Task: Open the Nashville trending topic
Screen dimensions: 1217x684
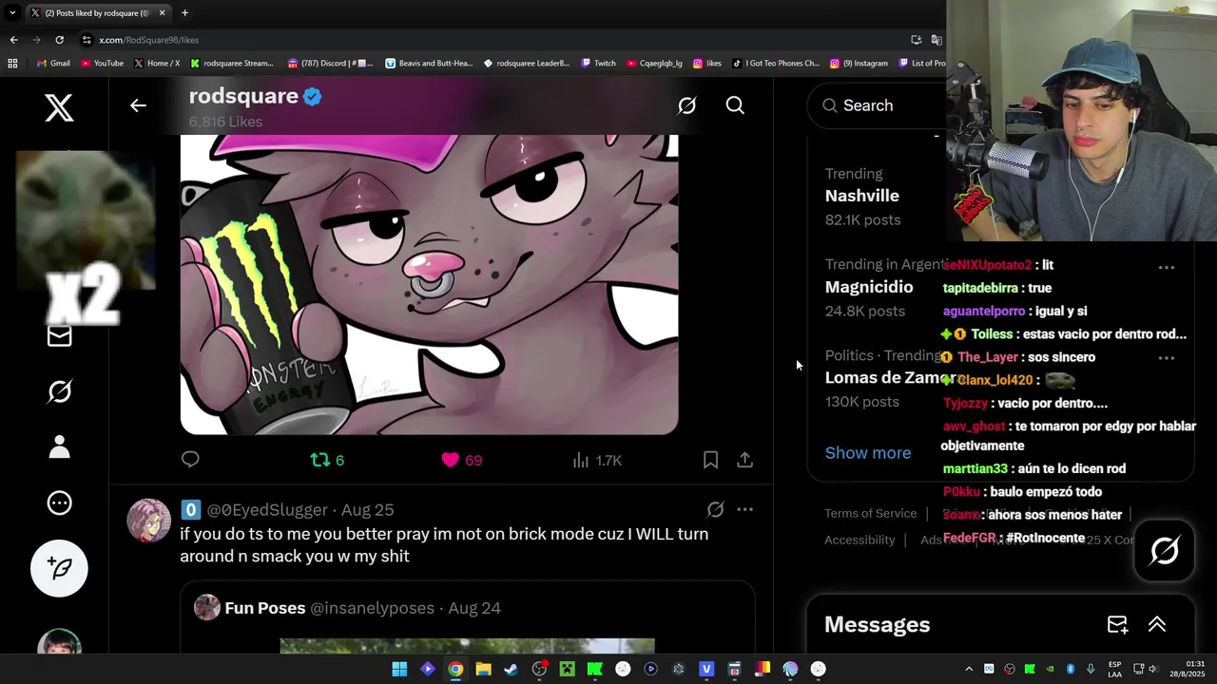Action: (x=862, y=196)
